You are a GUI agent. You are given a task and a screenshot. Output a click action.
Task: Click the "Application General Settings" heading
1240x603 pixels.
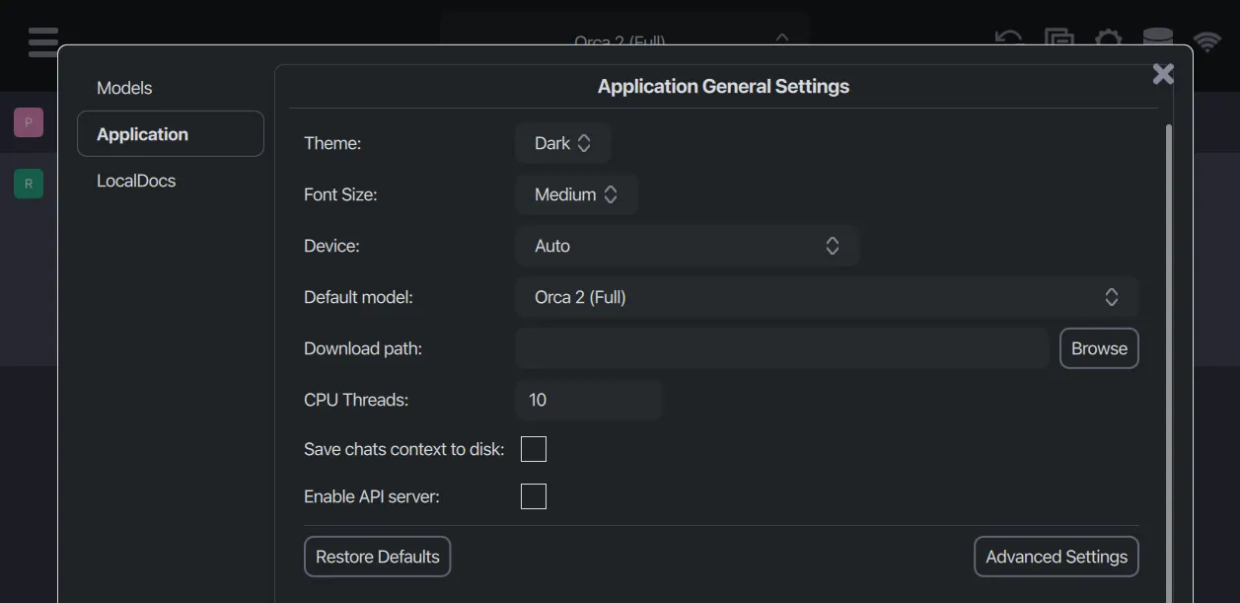click(x=723, y=86)
